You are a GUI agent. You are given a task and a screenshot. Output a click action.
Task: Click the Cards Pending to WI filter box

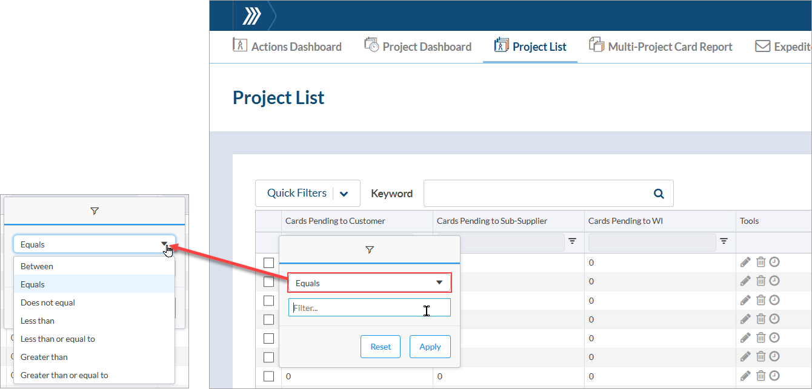pyautogui.click(x=652, y=242)
